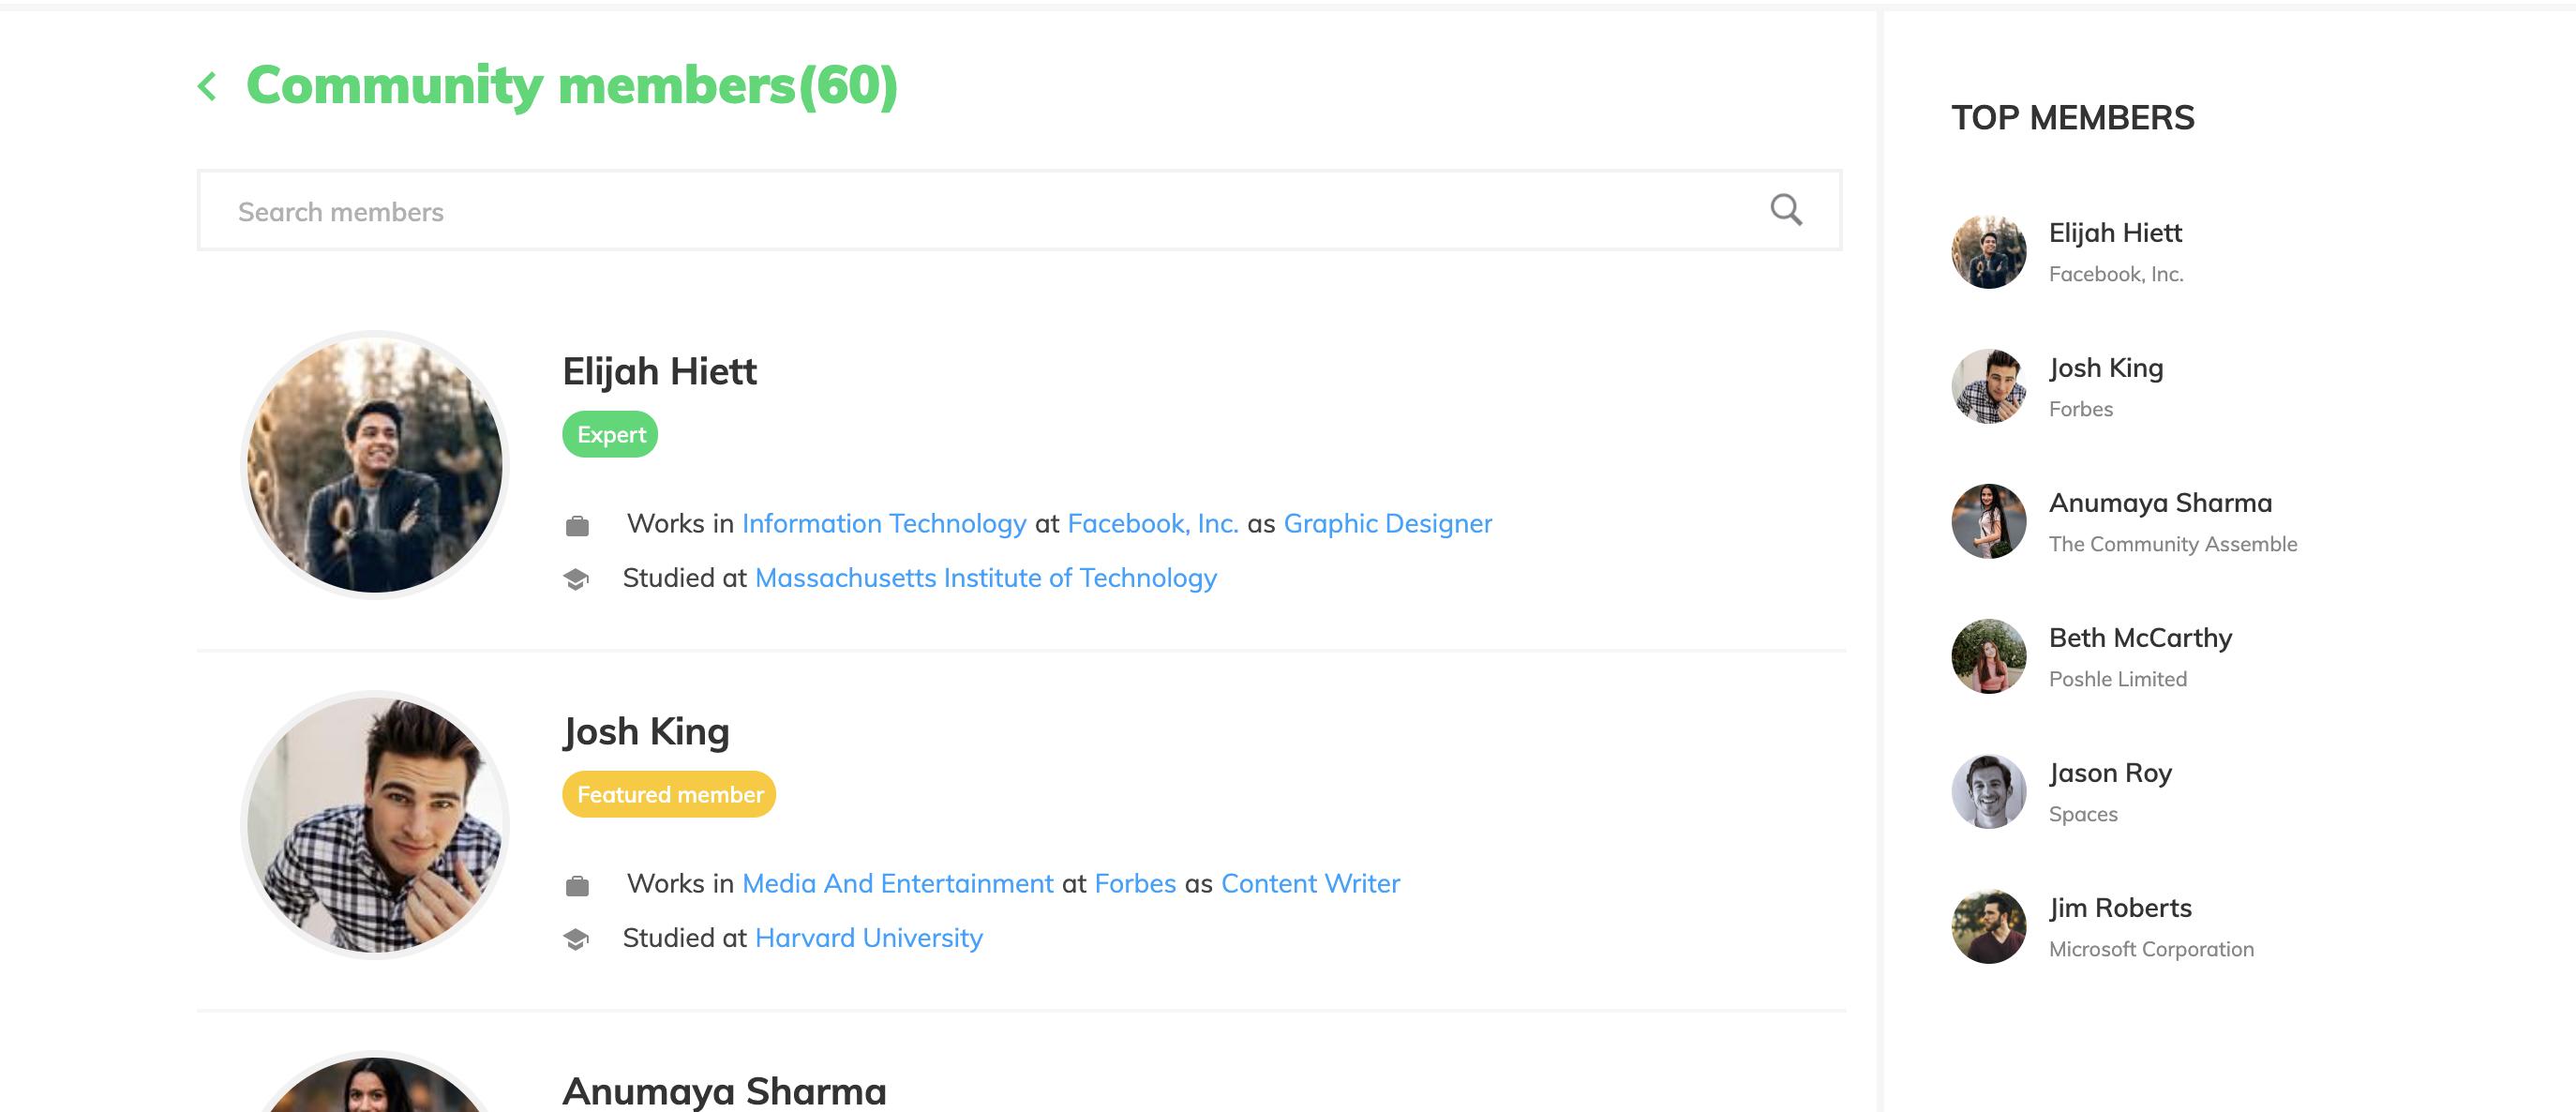The height and width of the screenshot is (1112, 2576).
Task: Open Josh King's large profile photo
Action: click(x=375, y=825)
